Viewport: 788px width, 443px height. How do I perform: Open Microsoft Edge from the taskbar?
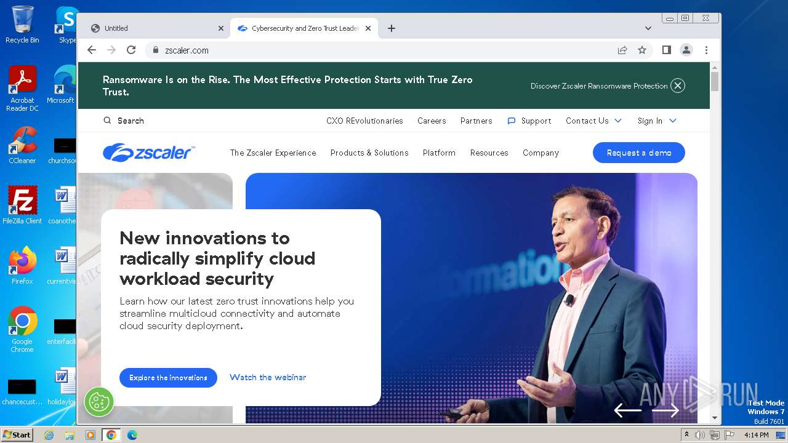tap(132, 435)
